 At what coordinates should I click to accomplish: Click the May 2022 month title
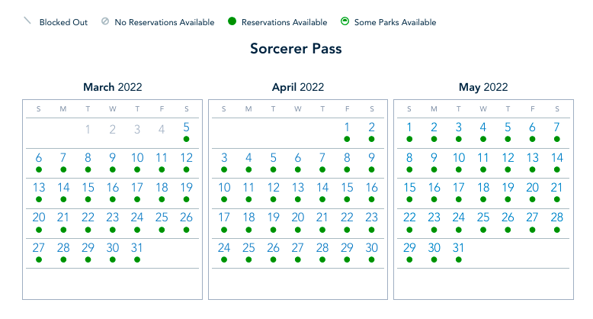click(483, 87)
